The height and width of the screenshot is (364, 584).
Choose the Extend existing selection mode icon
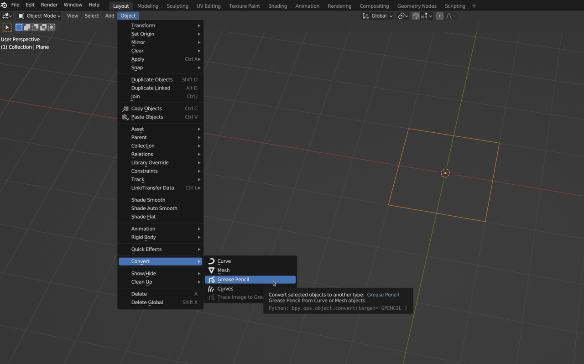click(27, 27)
